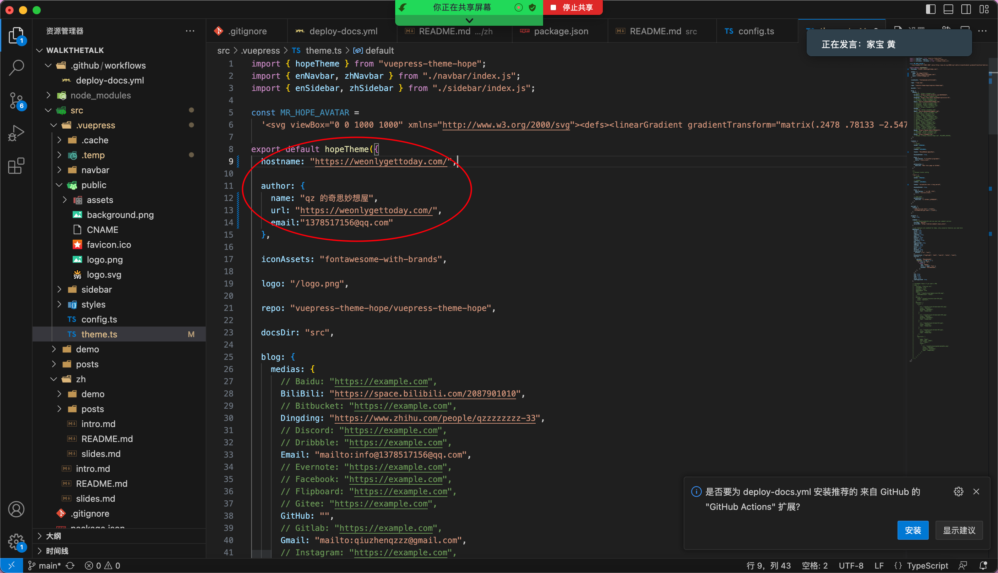Image resolution: width=998 pixels, height=573 pixels.
Task: Click the default symbol breadcrumb
Action: [373, 50]
